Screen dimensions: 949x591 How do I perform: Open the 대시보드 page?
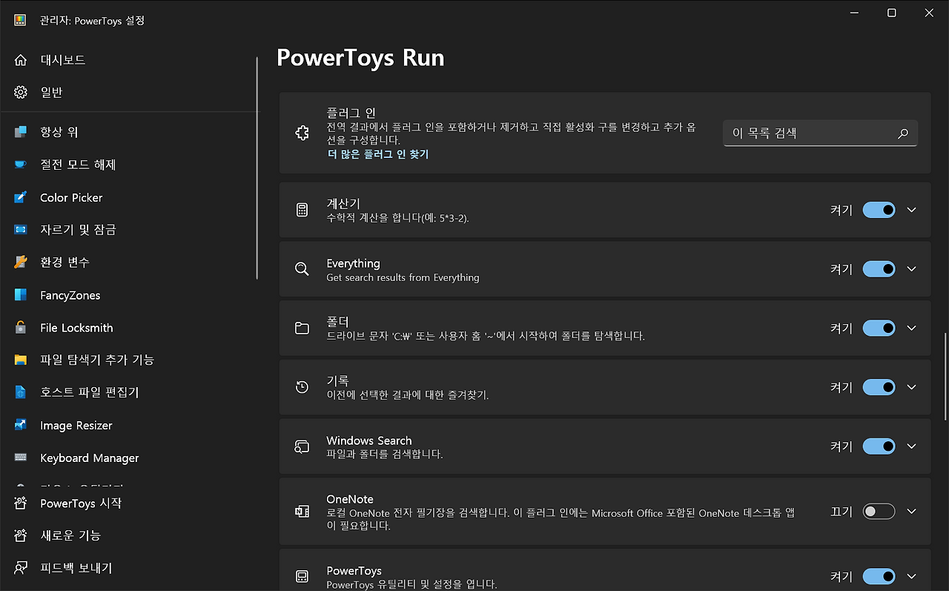point(56,59)
